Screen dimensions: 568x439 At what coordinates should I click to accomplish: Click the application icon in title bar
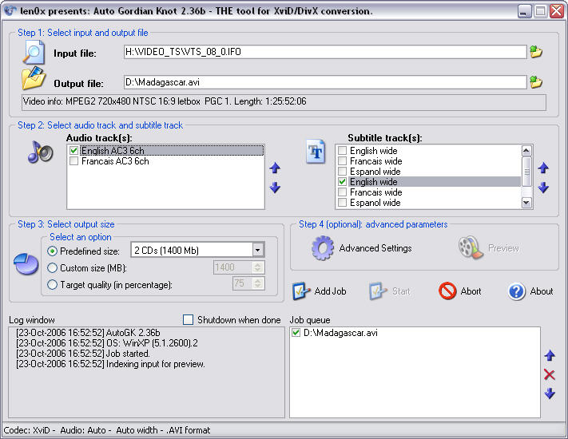coord(10,11)
